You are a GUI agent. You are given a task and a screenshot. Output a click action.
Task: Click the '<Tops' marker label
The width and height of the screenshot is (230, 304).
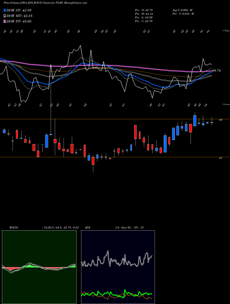tap(226, 31)
